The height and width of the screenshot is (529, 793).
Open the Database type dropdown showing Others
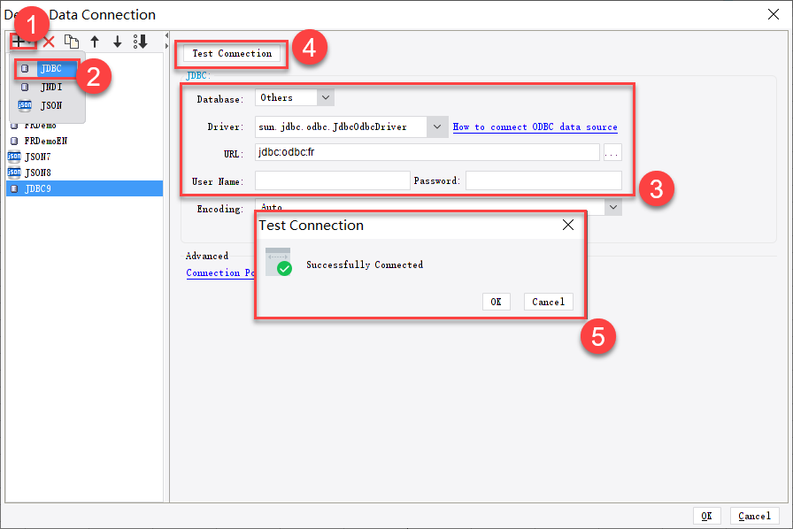[x=326, y=97]
